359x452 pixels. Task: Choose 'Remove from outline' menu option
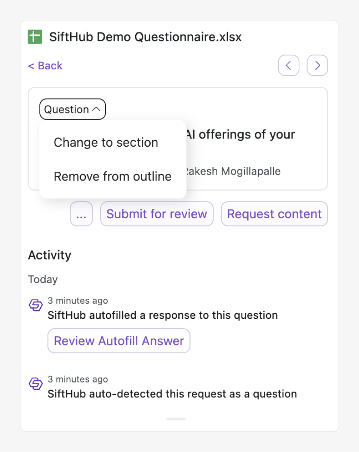click(x=113, y=176)
